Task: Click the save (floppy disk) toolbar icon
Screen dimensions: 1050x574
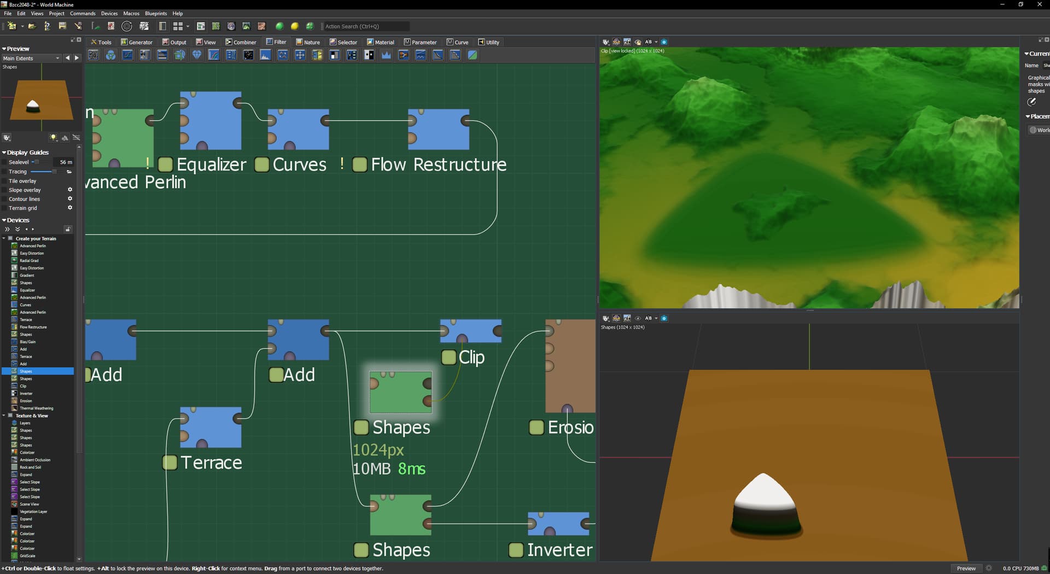Action: 62,26
